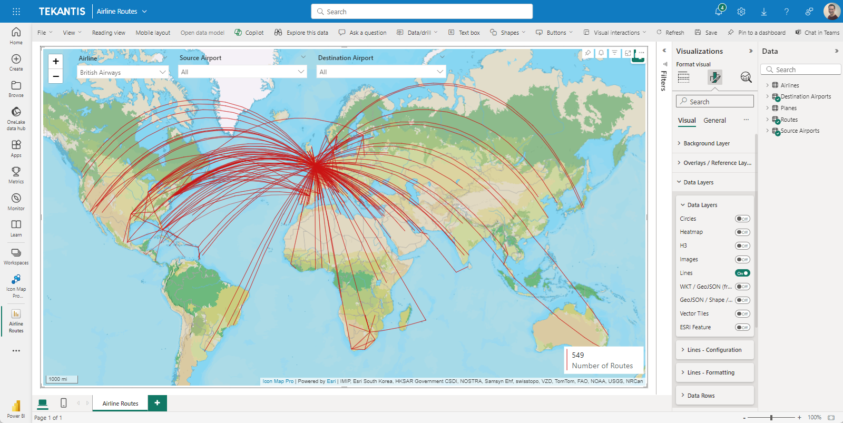843x423 pixels.
Task: Open OneLake data hub
Action: click(16, 119)
